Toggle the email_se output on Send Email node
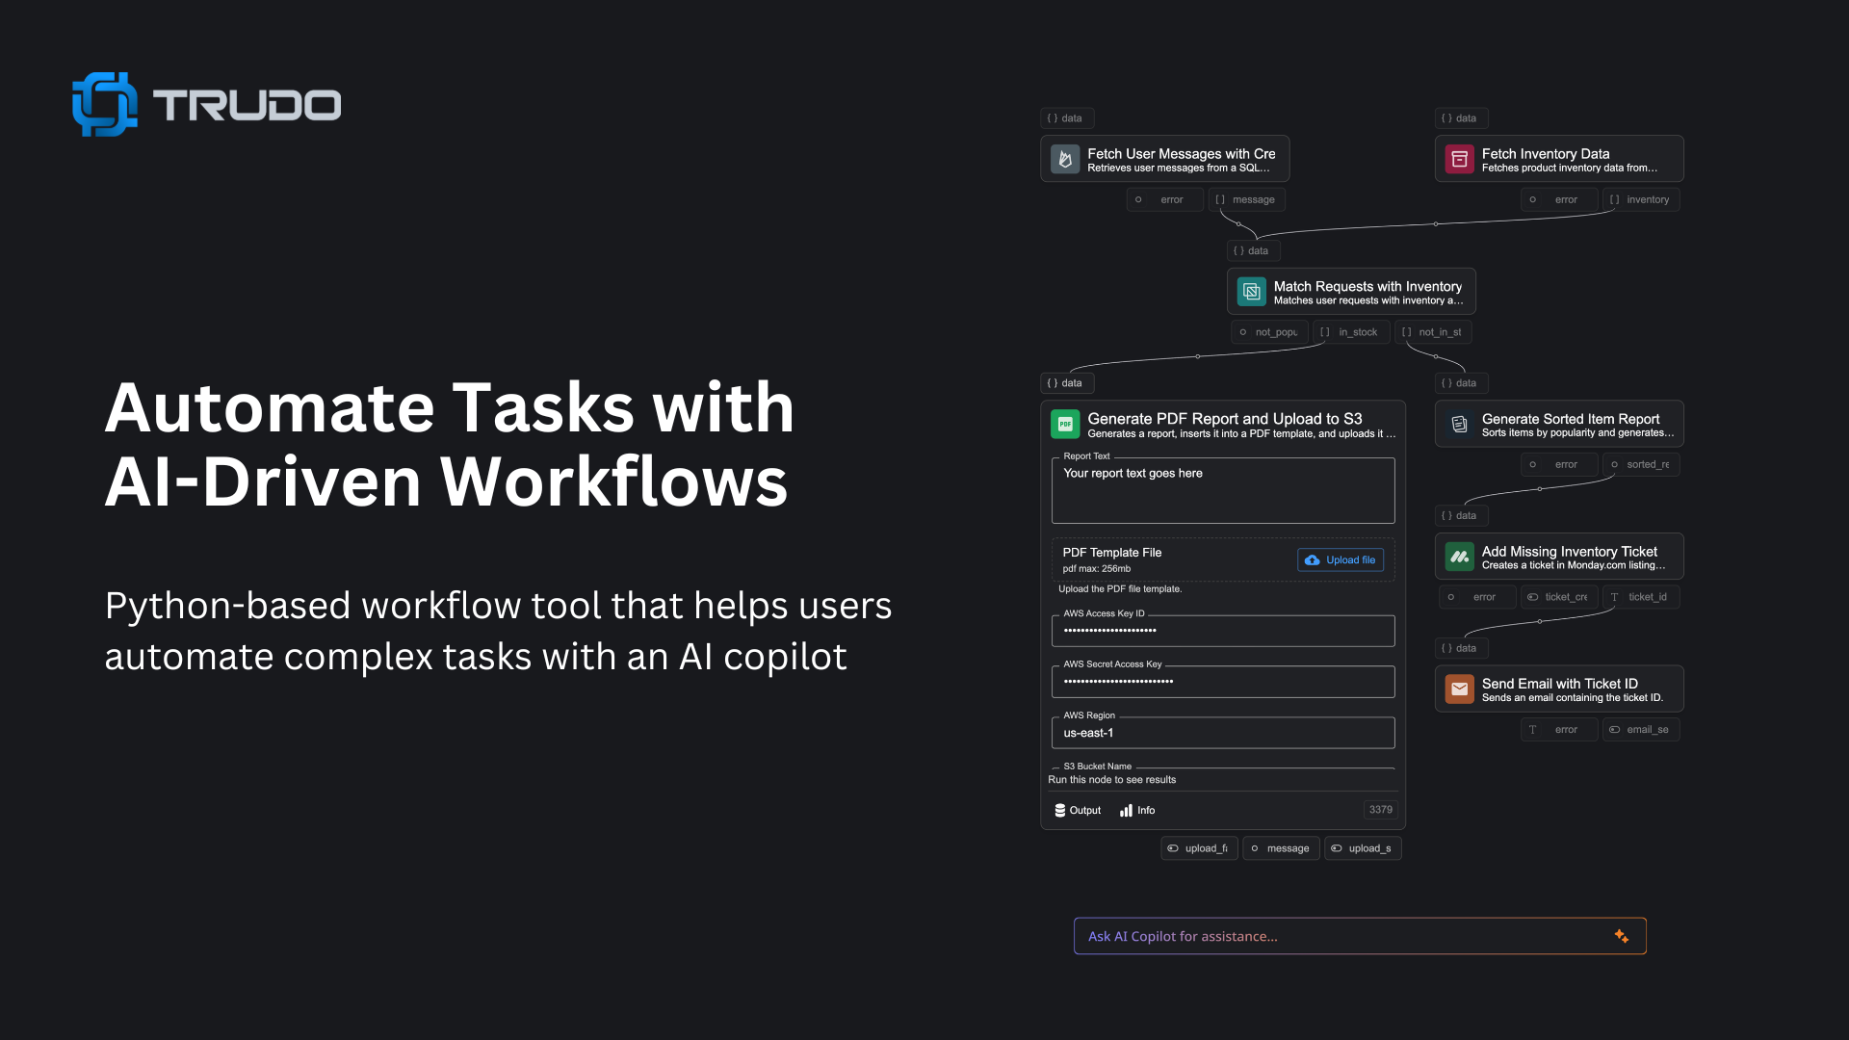The height and width of the screenshot is (1040, 1849). (1641, 729)
